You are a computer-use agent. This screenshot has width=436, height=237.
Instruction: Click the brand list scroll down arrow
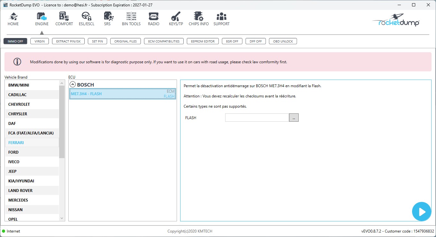(x=62, y=218)
